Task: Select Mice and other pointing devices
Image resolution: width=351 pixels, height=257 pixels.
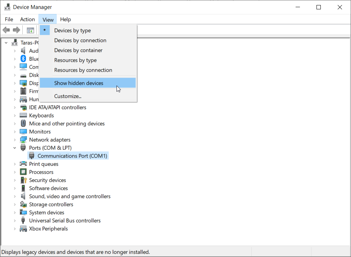Action: (67, 123)
